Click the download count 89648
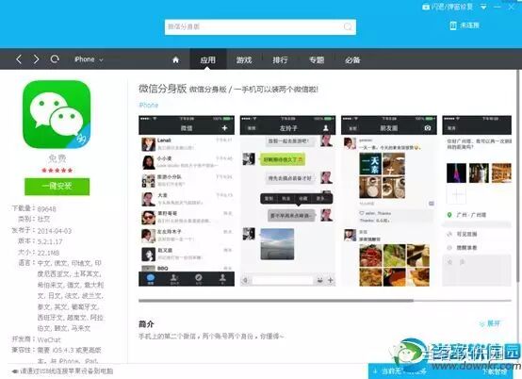This screenshot has width=522, height=379. click(x=46, y=209)
